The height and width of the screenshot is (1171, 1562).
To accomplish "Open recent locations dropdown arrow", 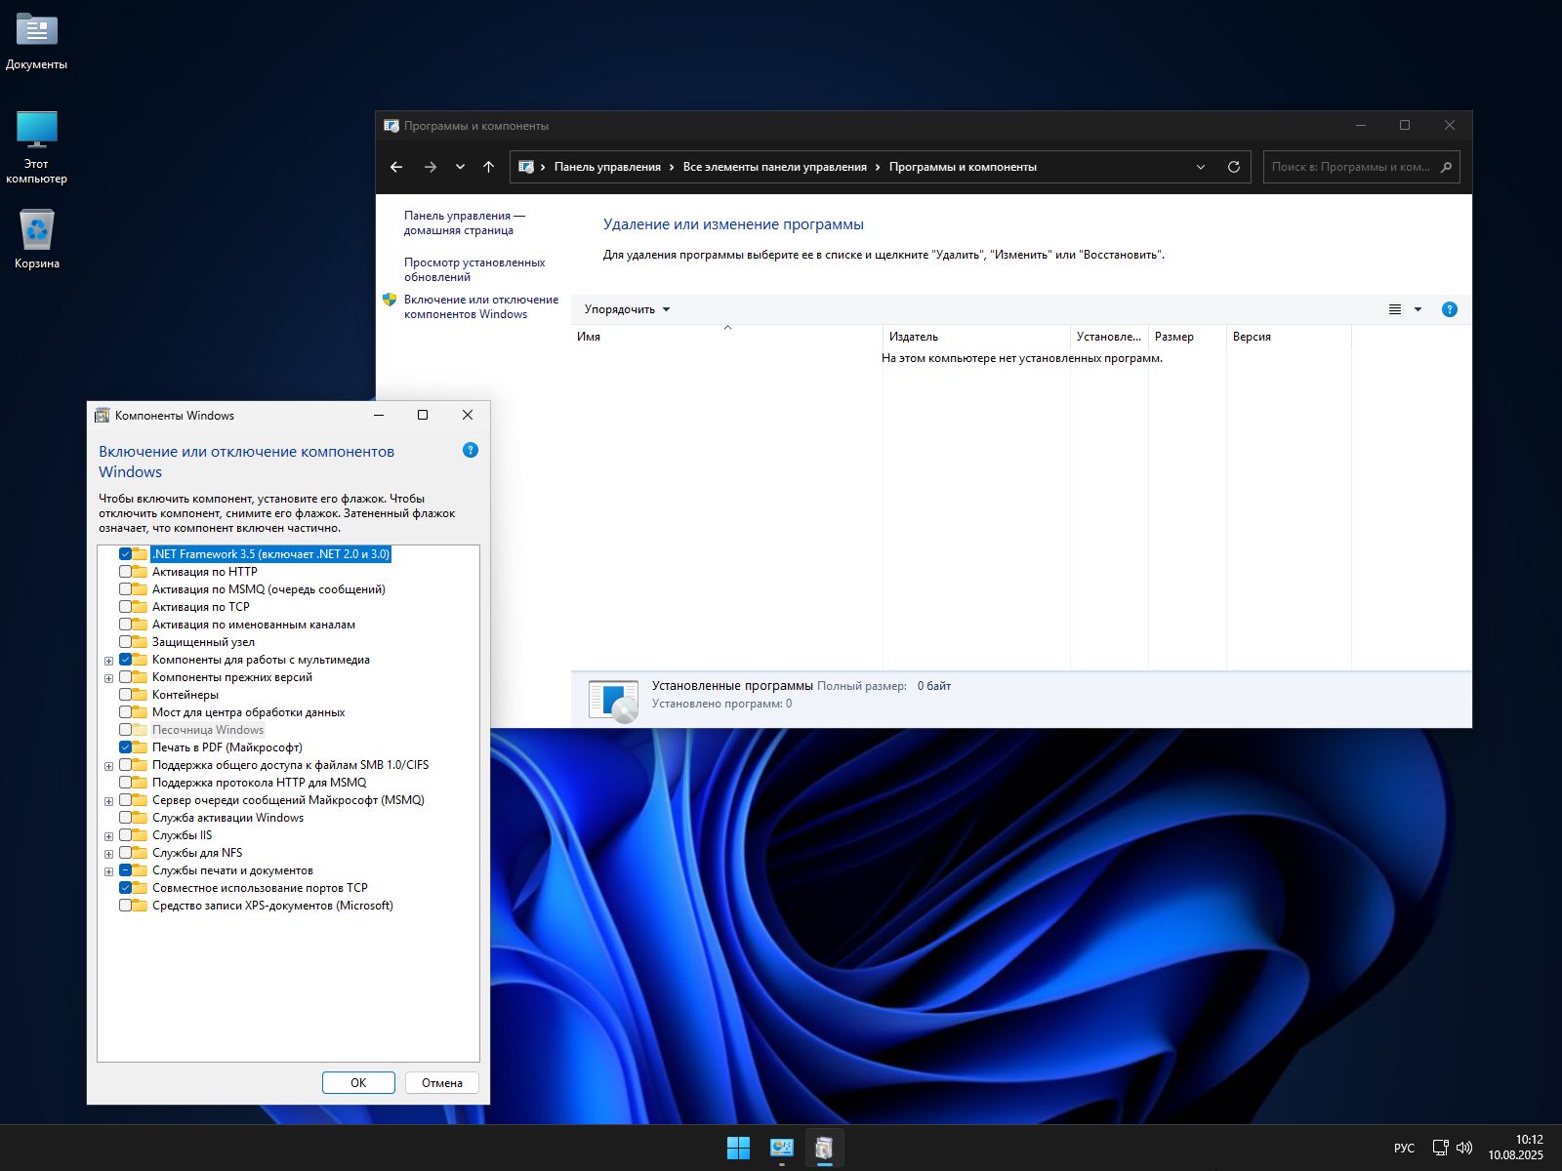I will [460, 167].
